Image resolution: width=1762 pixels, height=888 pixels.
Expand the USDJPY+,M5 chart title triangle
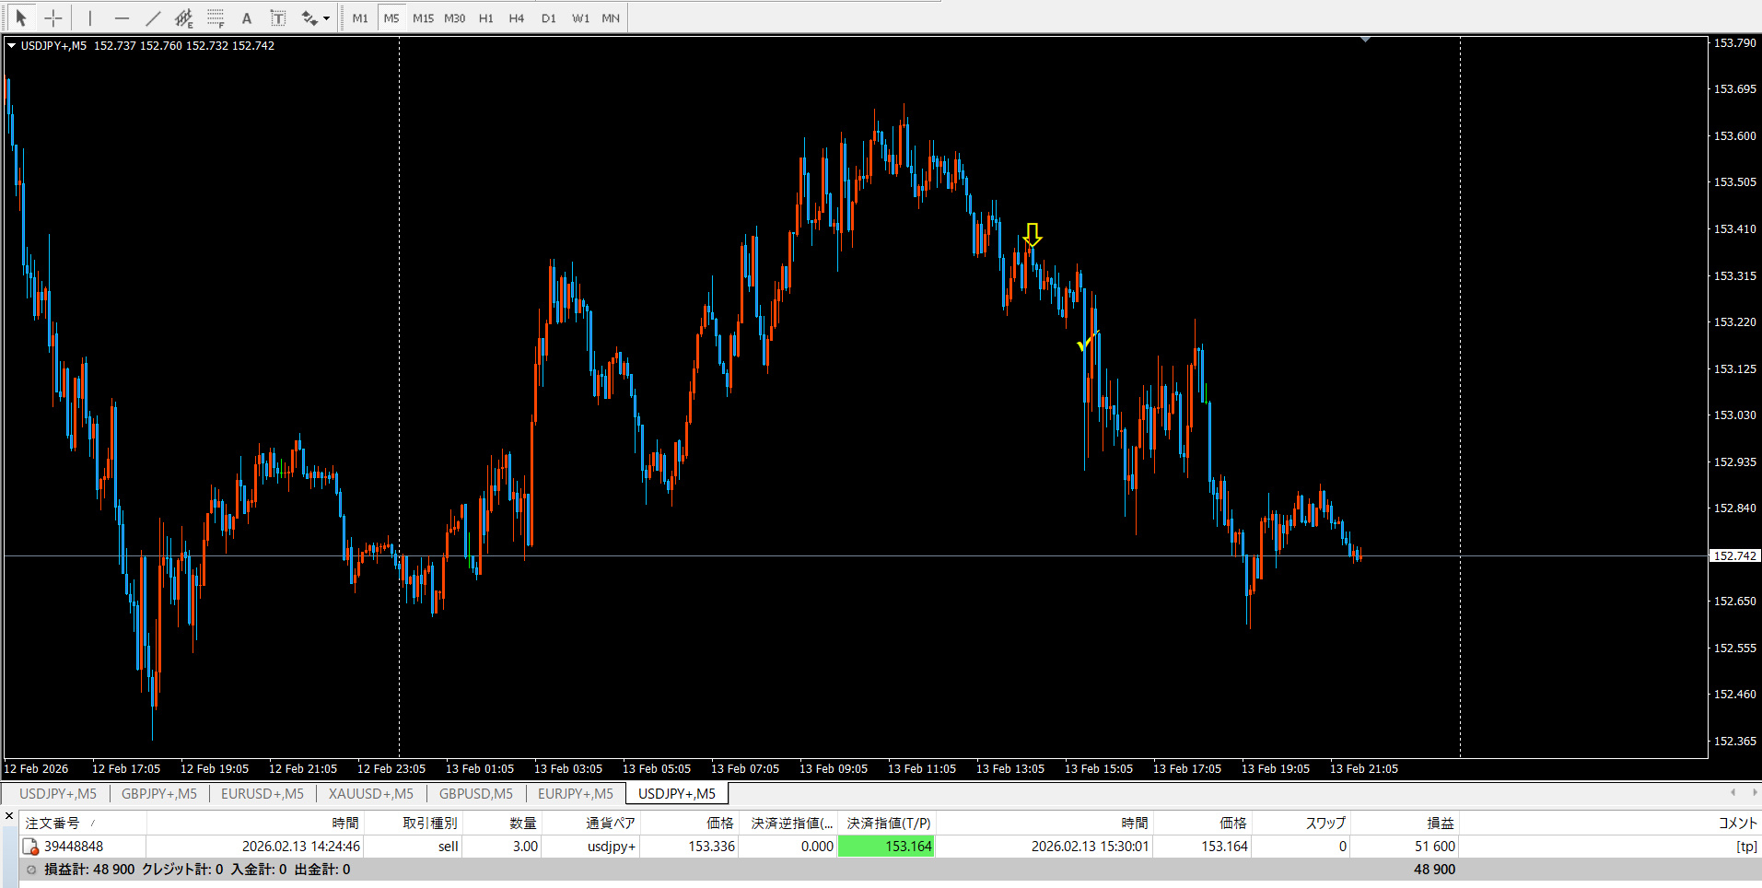click(12, 45)
